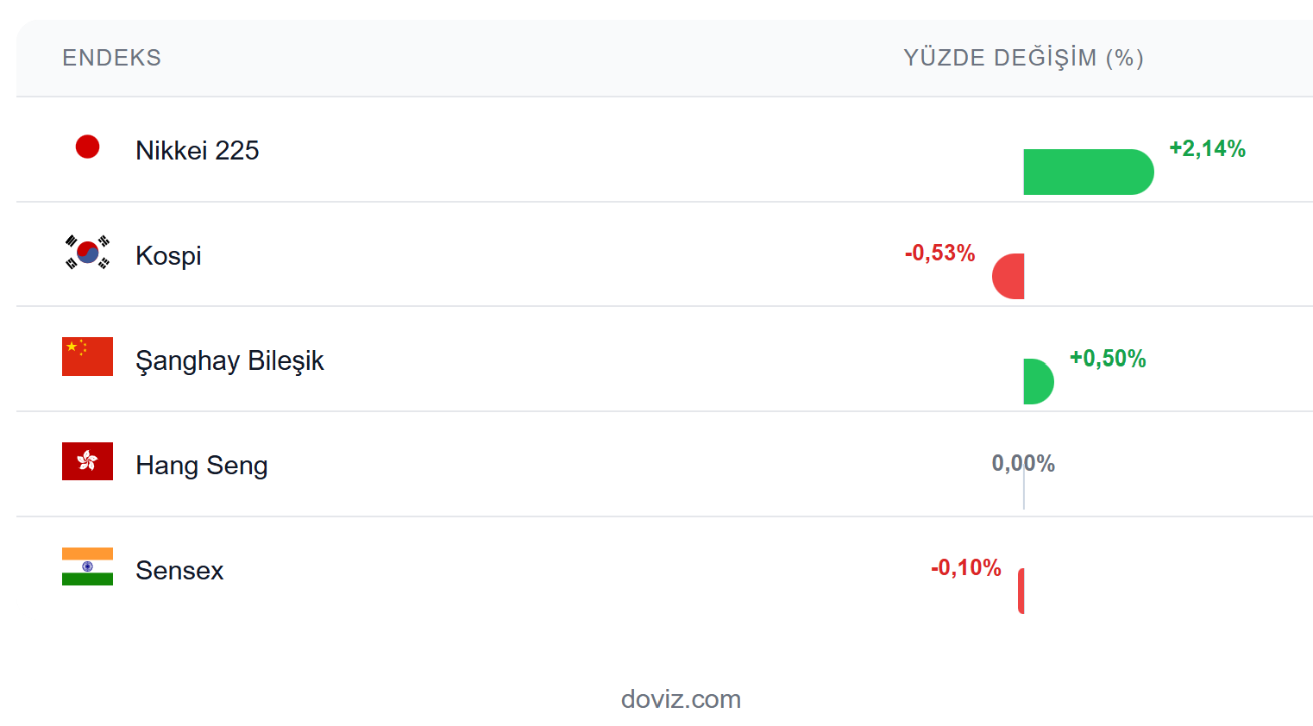Click the India flag icon
The width and height of the screenshot is (1313, 726).
87,566
